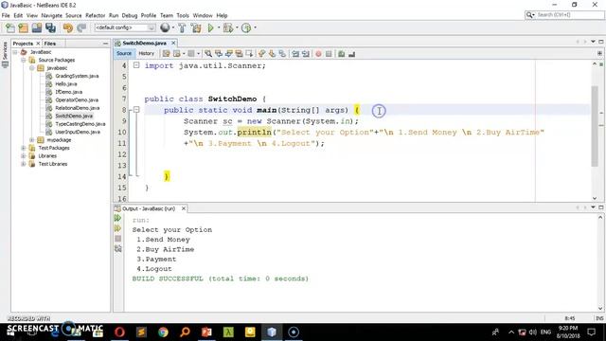The image size is (606, 341).
Task: Click the Debug Project icon
Action: pos(228,27)
